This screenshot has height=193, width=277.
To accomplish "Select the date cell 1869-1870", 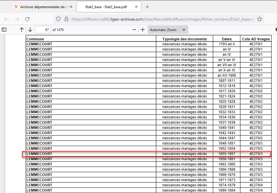I will tap(227, 175).
